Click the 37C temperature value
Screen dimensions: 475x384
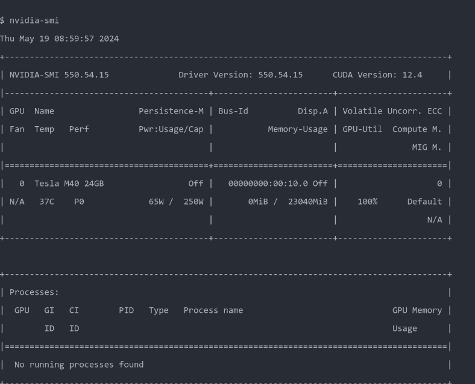[46, 202]
